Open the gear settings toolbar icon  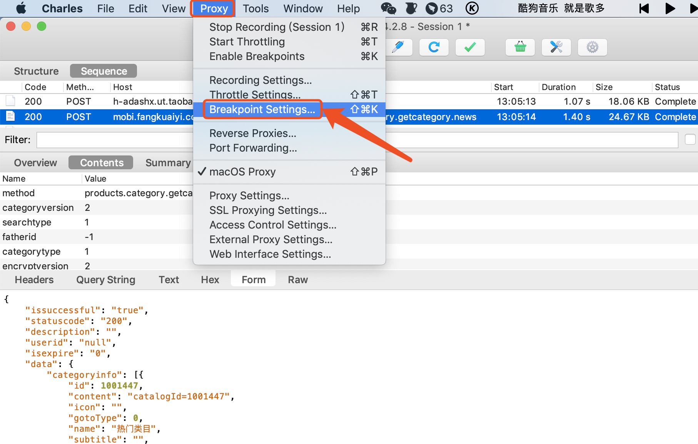[x=593, y=47]
